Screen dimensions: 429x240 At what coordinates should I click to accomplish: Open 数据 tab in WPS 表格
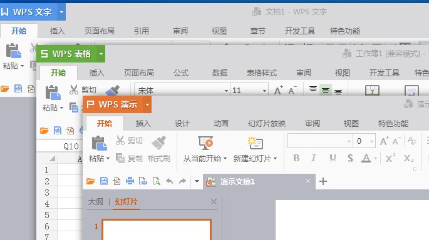pyautogui.click(x=220, y=73)
